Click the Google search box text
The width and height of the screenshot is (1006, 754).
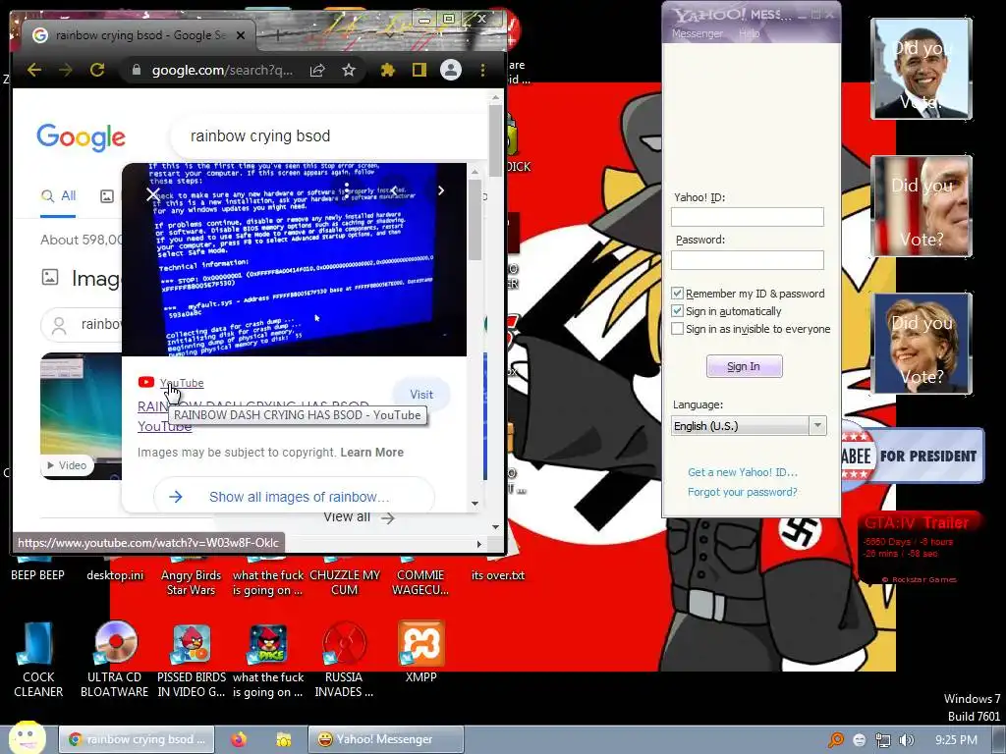[x=259, y=135]
